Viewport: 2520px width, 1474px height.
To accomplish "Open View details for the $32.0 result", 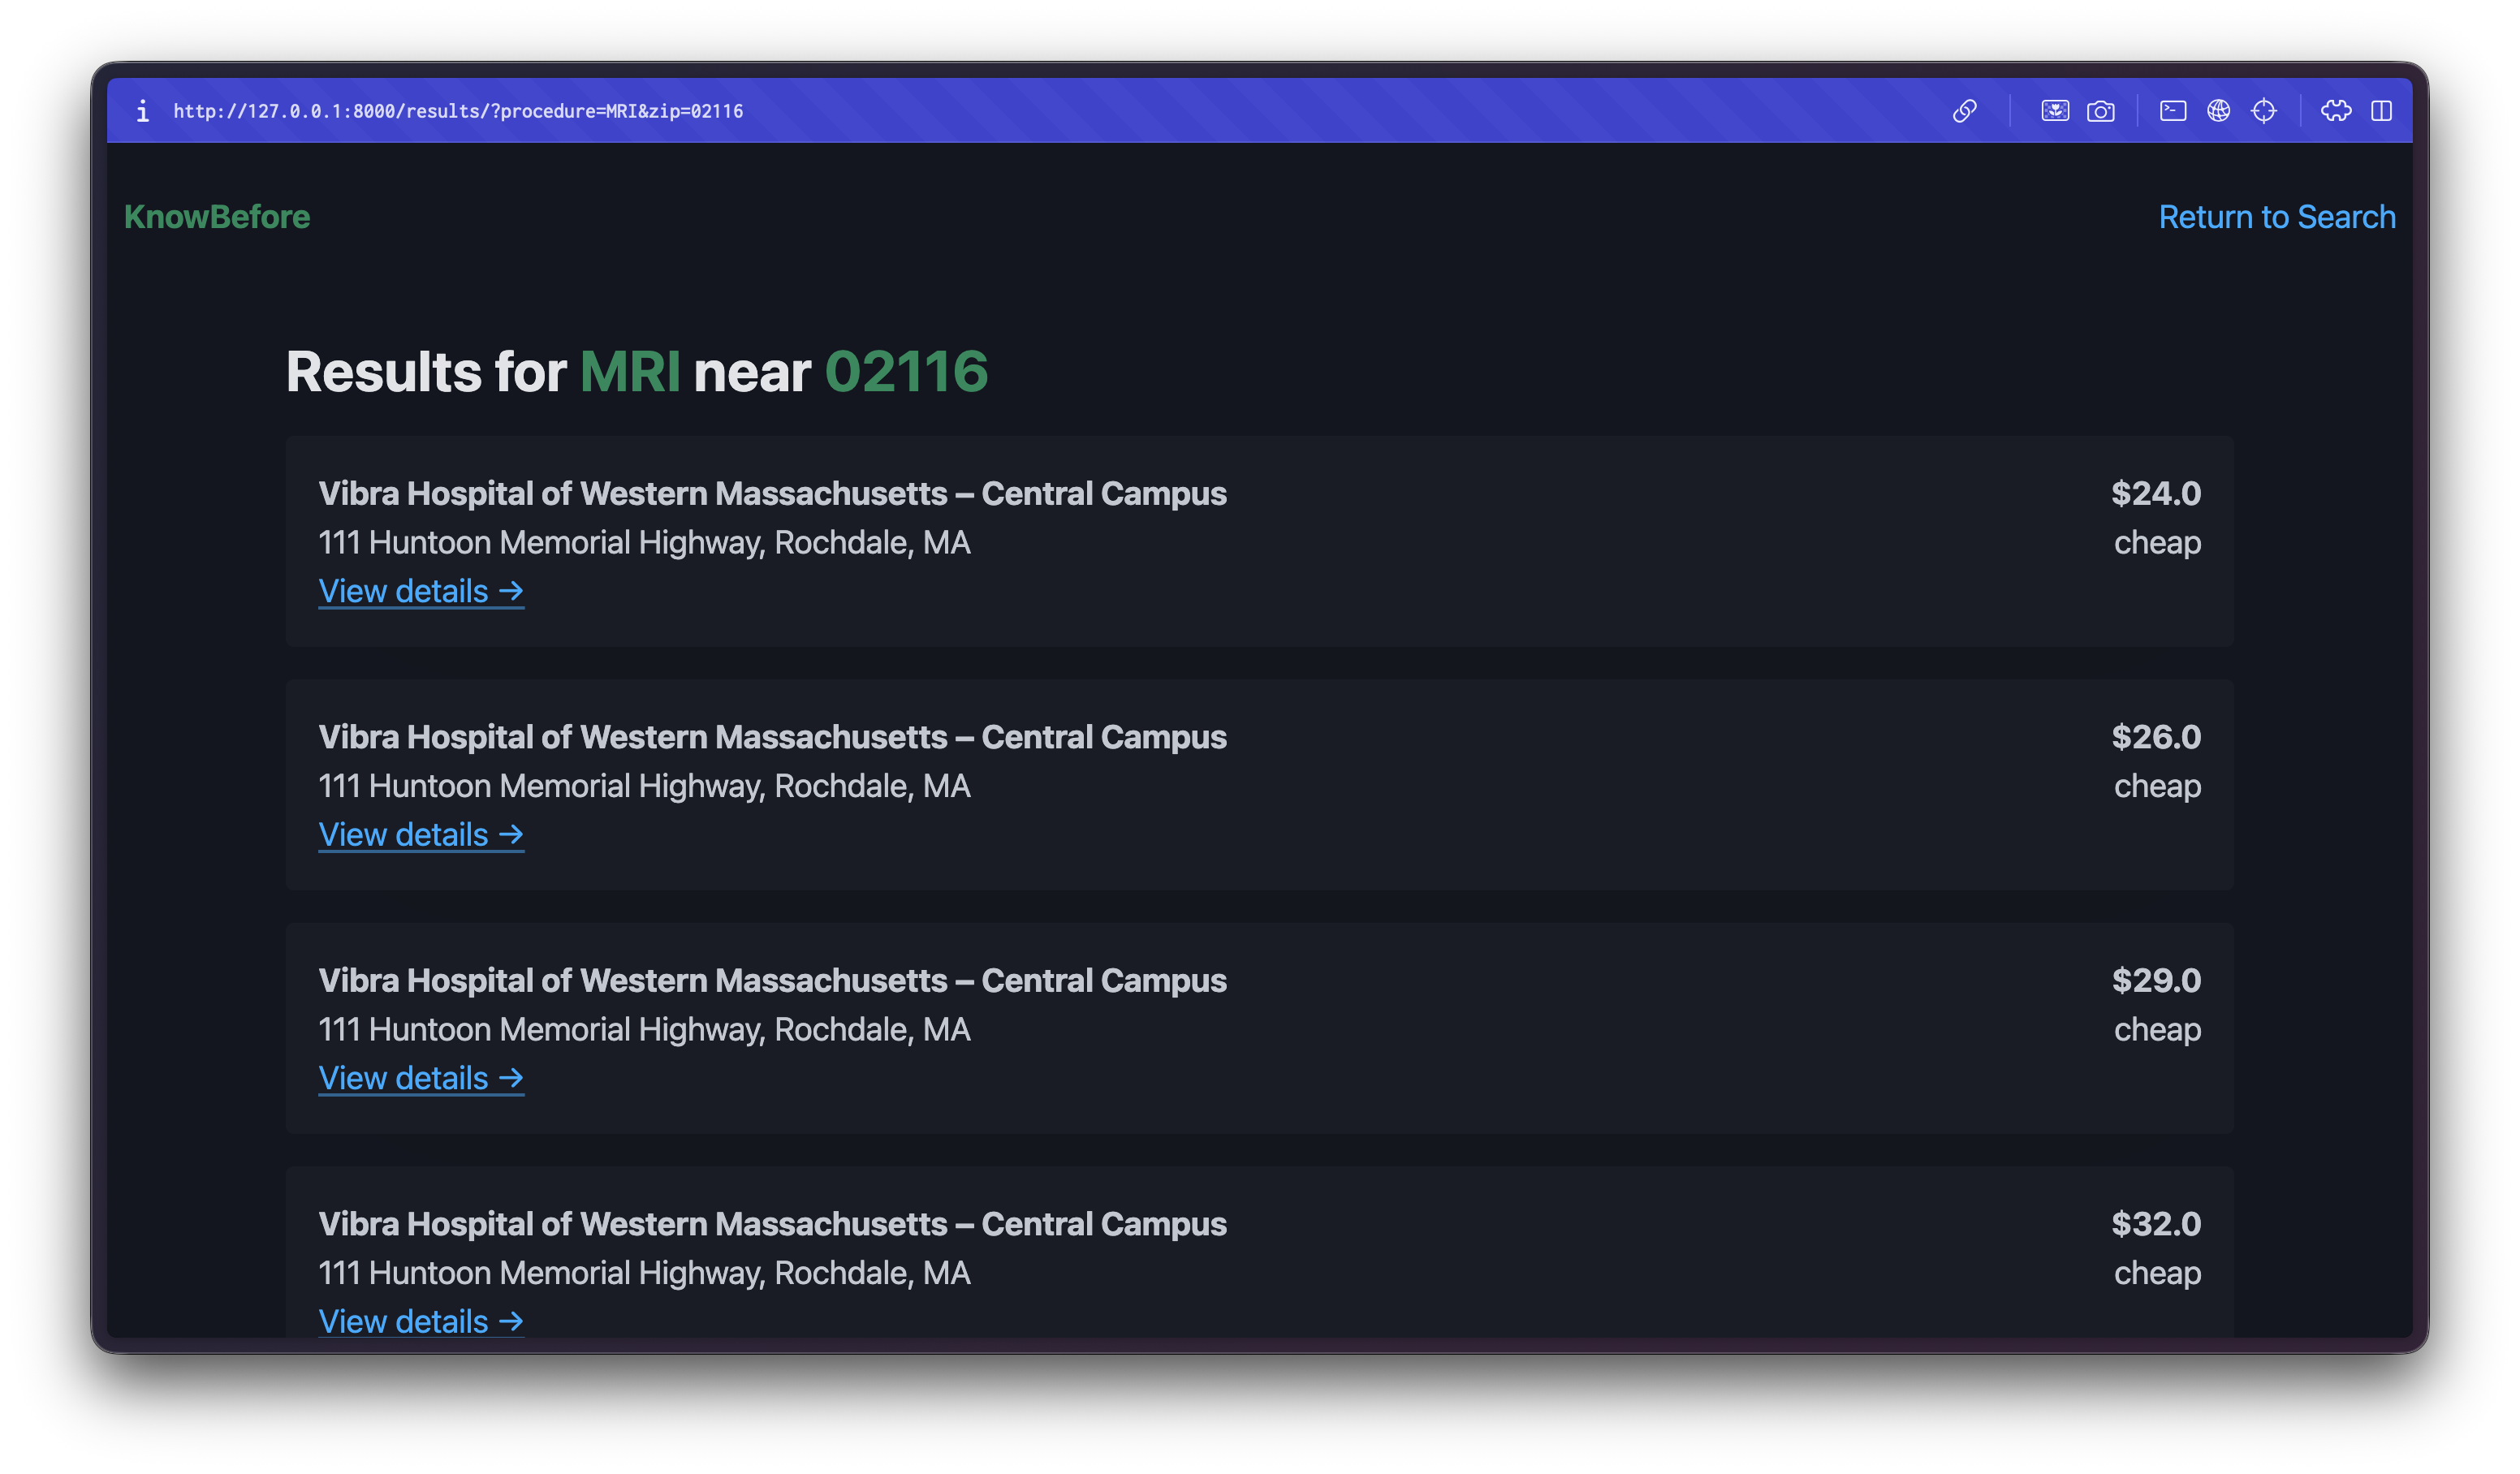I will coord(421,1321).
